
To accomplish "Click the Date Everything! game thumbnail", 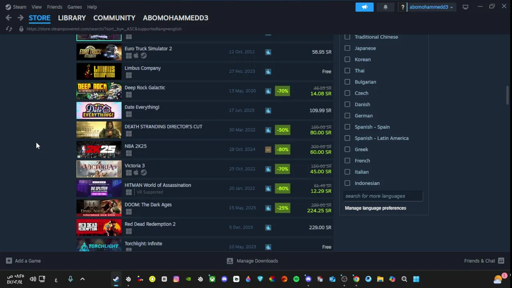I will coord(99,110).
